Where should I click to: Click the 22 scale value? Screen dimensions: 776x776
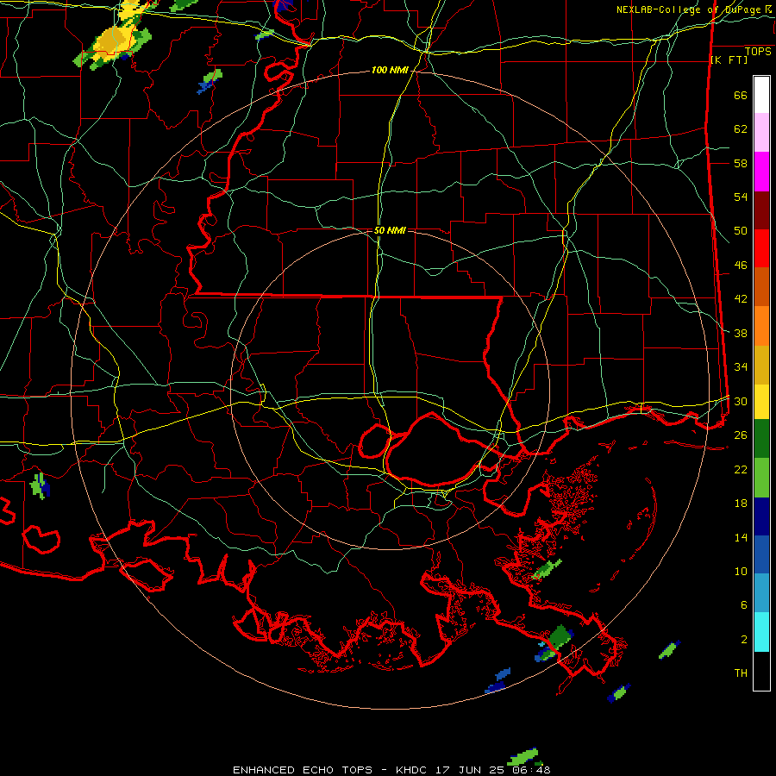pyautogui.click(x=741, y=469)
